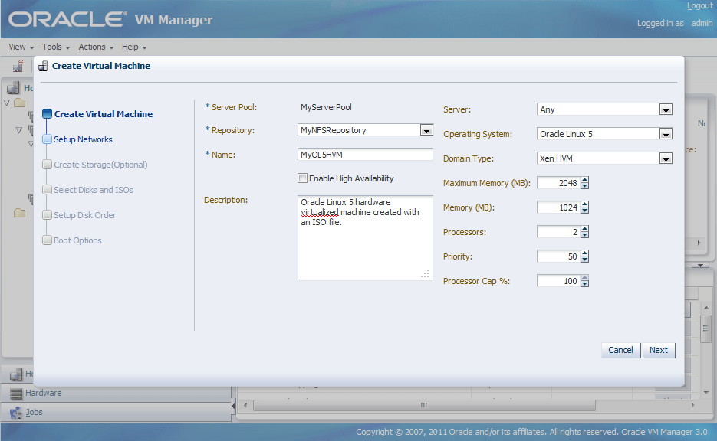Open the Tools menu
Screen dimensions: 717x441
[x=56, y=47]
